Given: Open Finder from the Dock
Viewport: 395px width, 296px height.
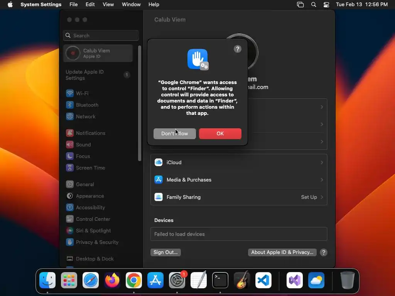Looking at the screenshot, I should [47, 280].
